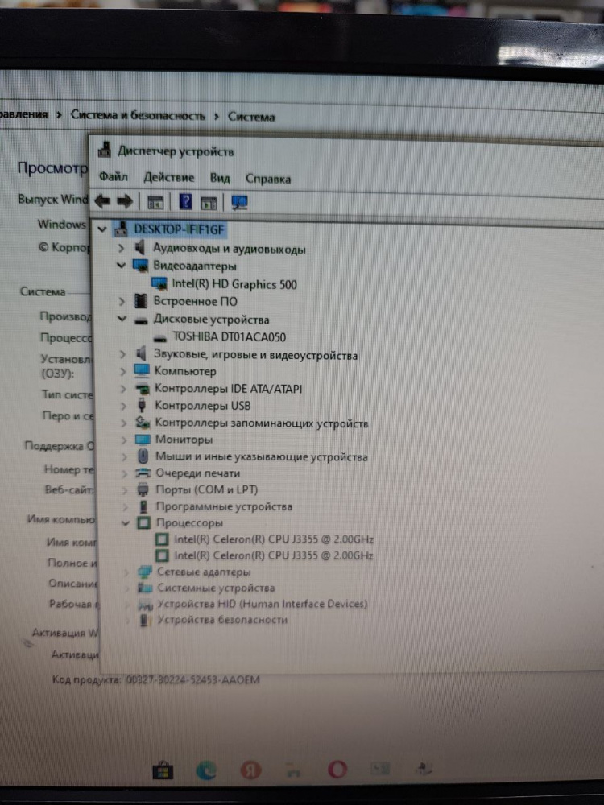The height and width of the screenshot is (805, 604).
Task: Open the Справка menu
Action: [267, 179]
